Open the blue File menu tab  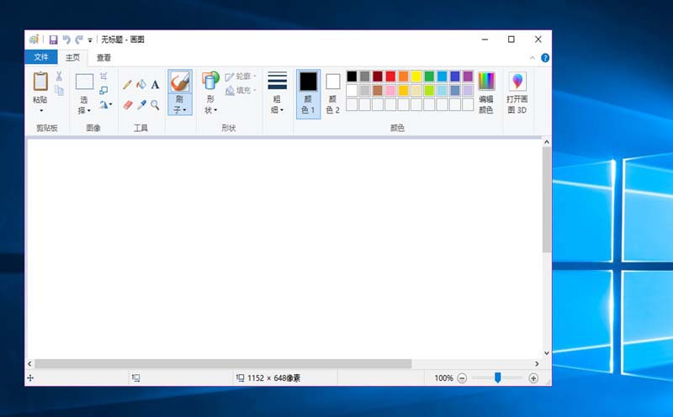(41, 57)
